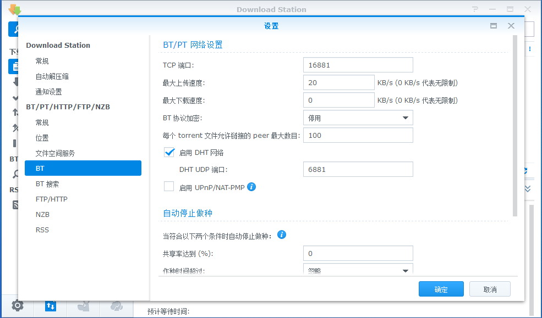Click the 确定 confirm button
The width and height of the screenshot is (542, 318).
[x=441, y=288]
